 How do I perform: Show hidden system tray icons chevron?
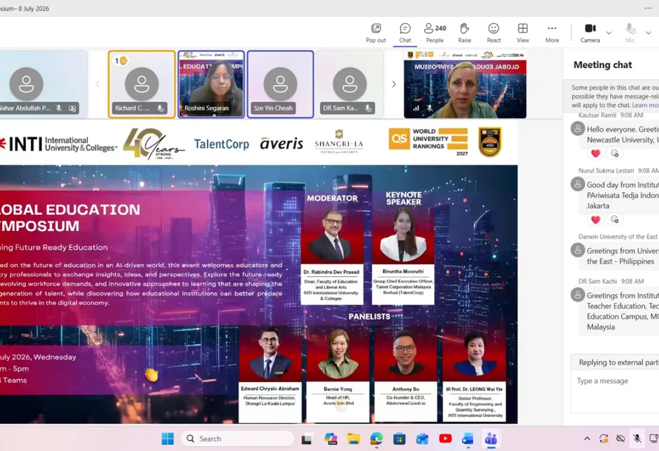pos(587,439)
